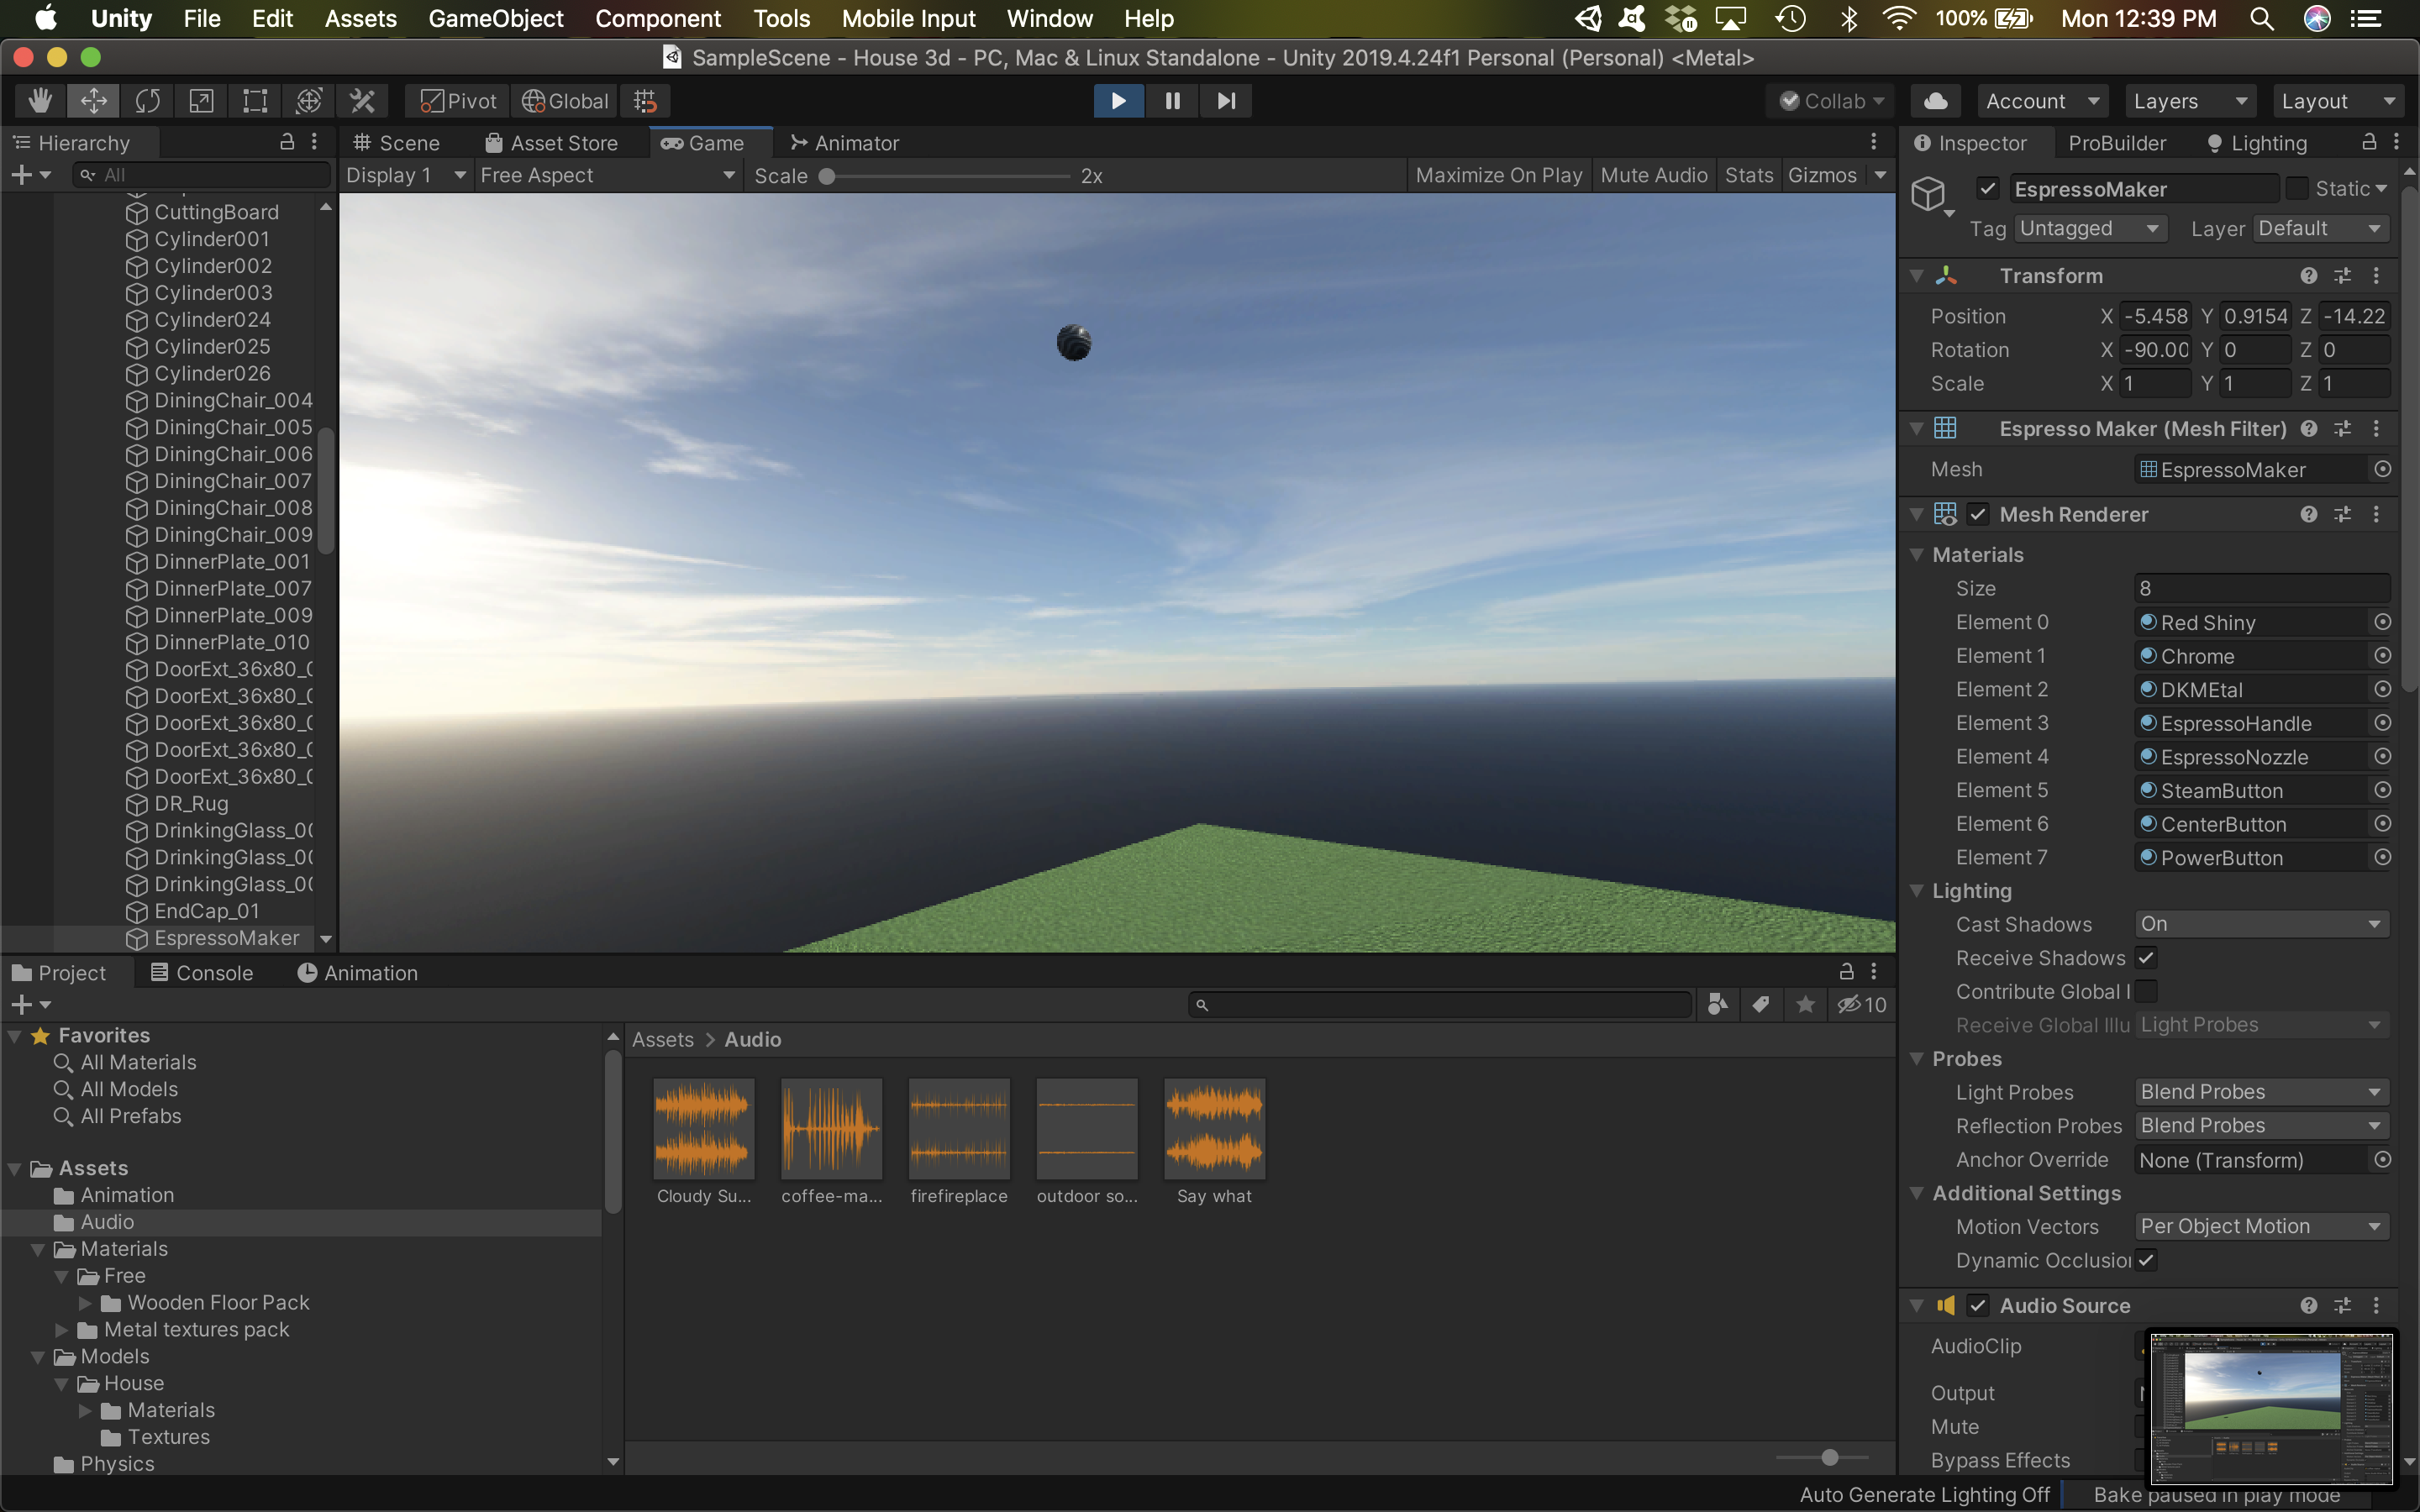Click the Step frame button
This screenshot has width=2420, height=1512.
point(1226,101)
